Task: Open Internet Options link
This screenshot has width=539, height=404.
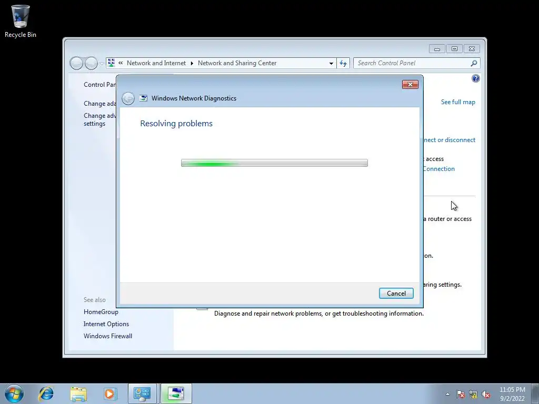Action: (x=106, y=324)
